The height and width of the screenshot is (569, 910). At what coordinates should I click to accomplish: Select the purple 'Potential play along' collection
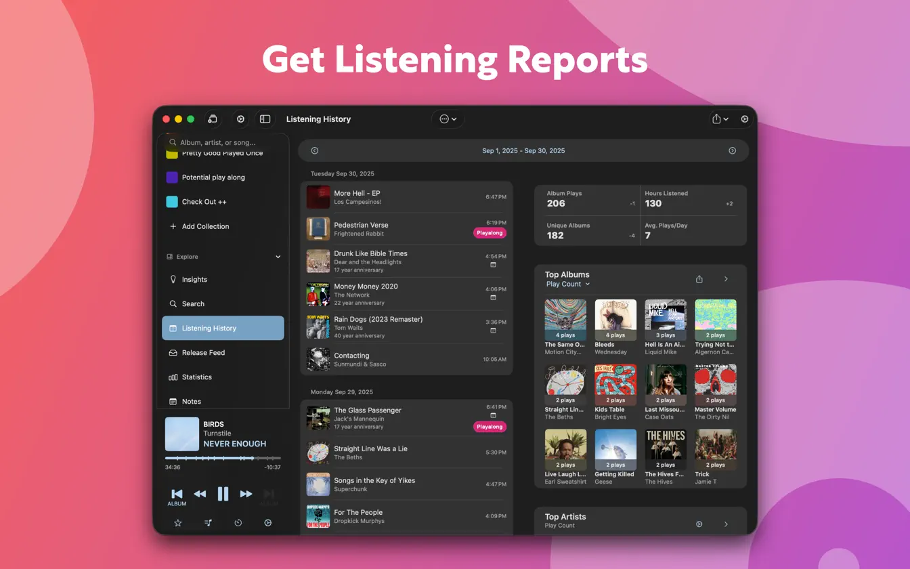click(223, 177)
